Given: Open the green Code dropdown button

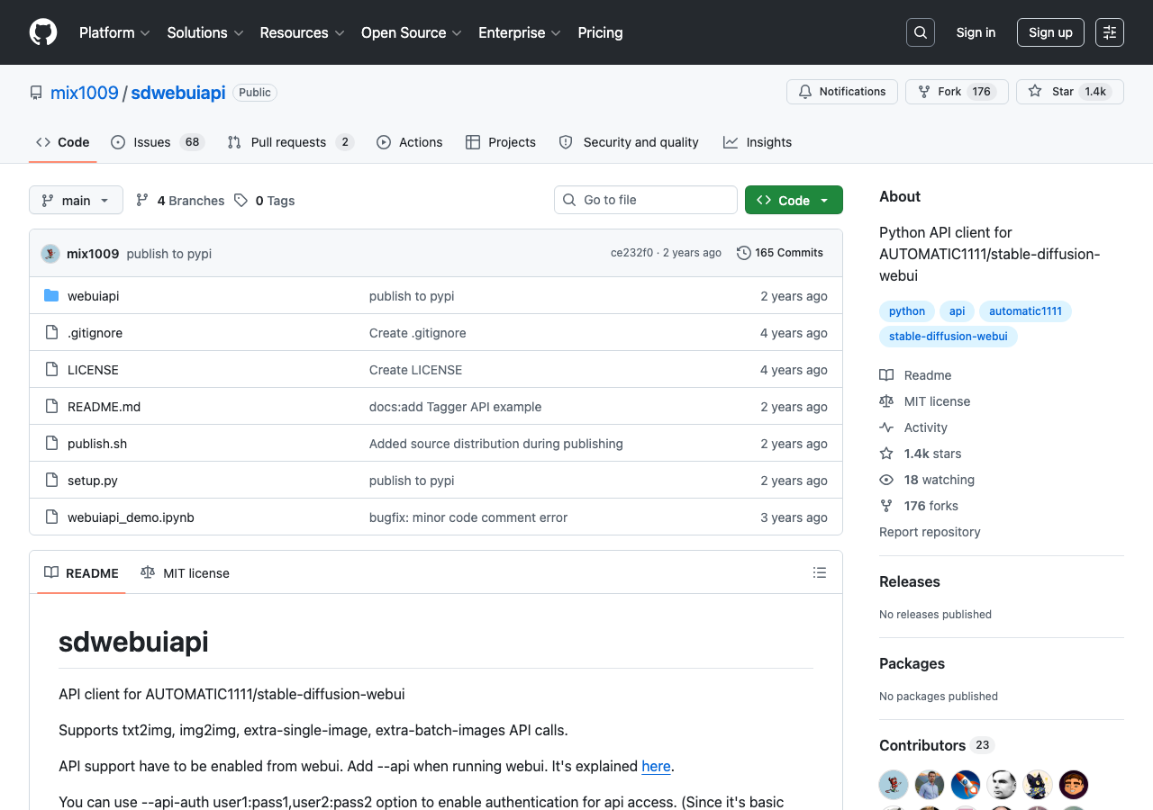Looking at the screenshot, I should click(794, 200).
